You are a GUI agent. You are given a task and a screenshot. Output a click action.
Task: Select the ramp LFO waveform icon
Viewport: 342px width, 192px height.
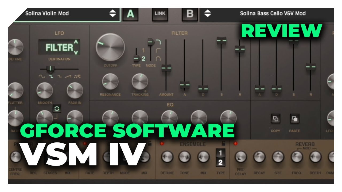68,76
